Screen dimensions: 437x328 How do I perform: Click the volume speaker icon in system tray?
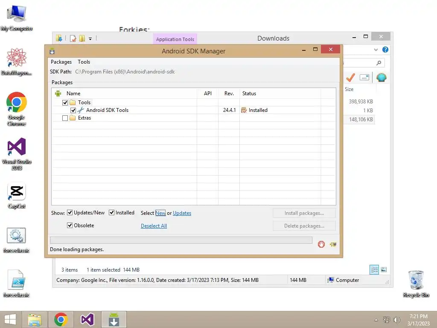(397, 319)
